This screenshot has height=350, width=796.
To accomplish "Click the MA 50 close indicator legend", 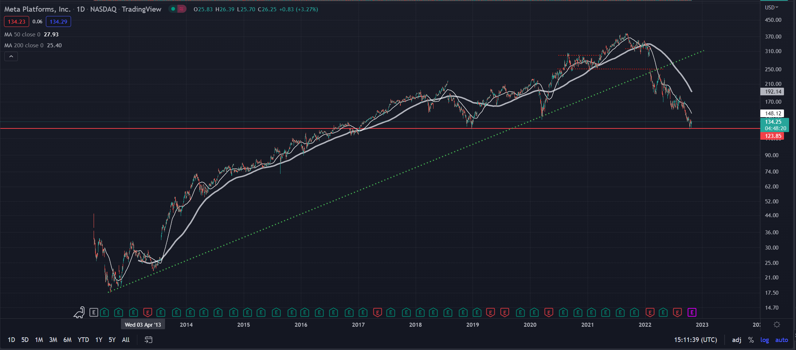I will (31, 34).
